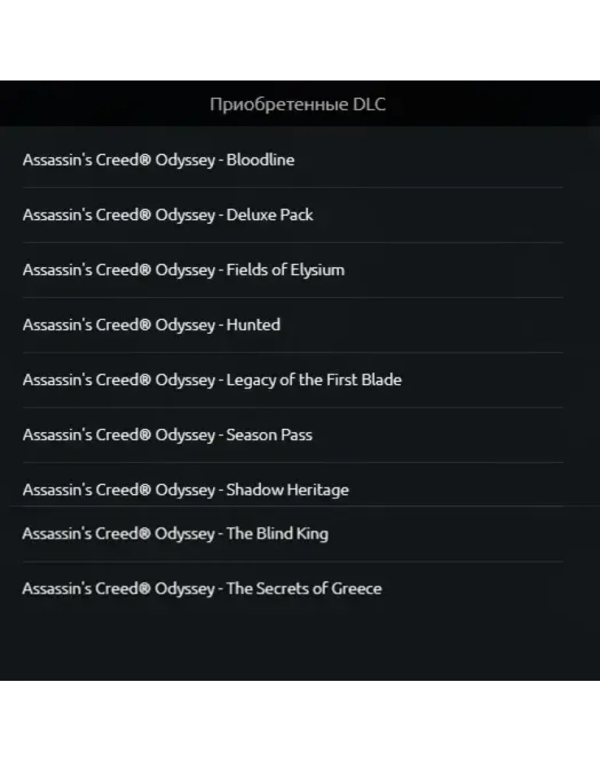Open Legacy of the First Blade entry

[x=212, y=380]
